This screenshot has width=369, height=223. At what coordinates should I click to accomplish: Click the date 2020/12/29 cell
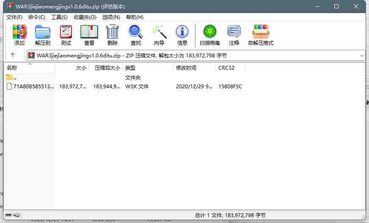194,87
